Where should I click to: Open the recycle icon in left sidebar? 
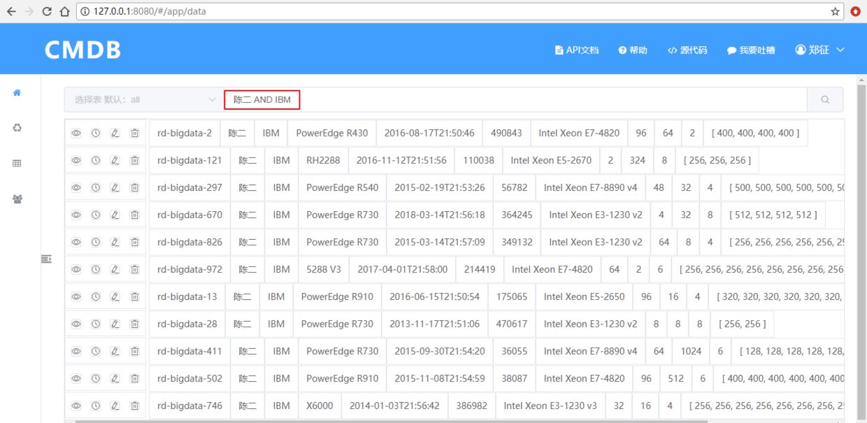[x=17, y=127]
